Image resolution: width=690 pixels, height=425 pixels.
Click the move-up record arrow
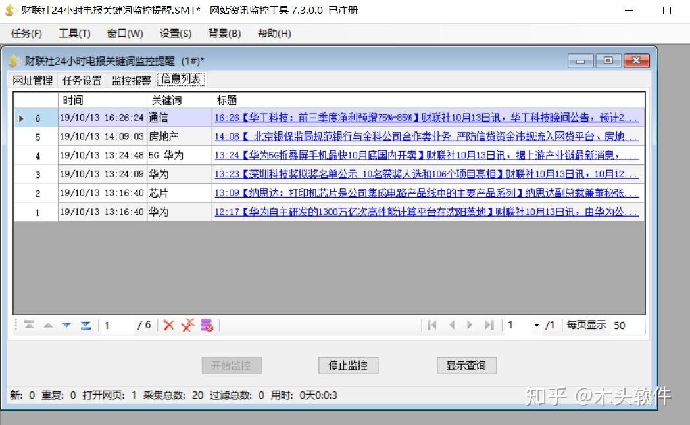coord(49,325)
